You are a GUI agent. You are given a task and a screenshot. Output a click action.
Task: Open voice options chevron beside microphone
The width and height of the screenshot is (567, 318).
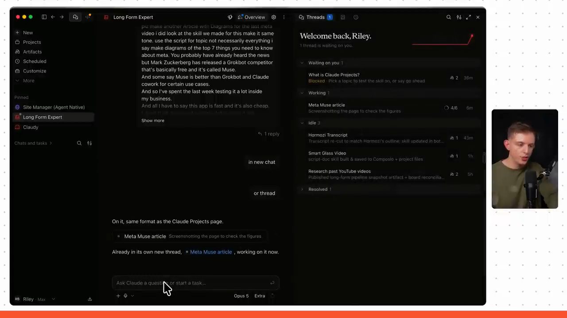pyautogui.click(x=132, y=296)
